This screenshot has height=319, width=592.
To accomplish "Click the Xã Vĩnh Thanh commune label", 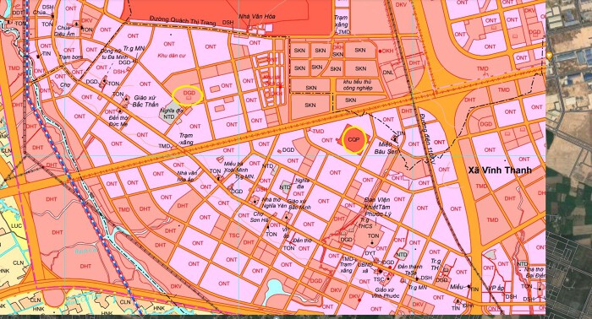I will click(500, 170).
